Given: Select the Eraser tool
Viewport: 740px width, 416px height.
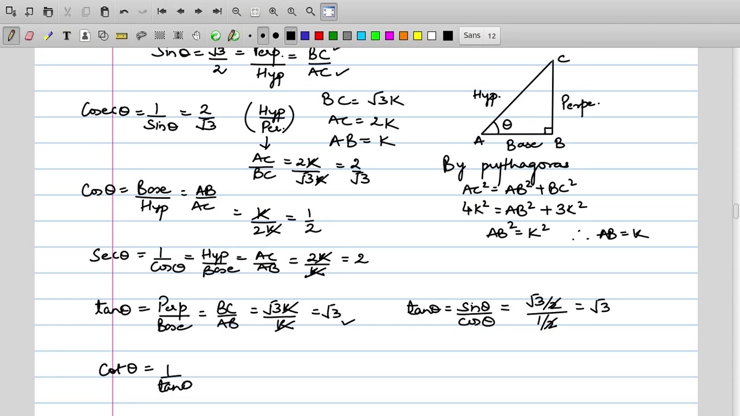Looking at the screenshot, I should pyautogui.click(x=29, y=36).
